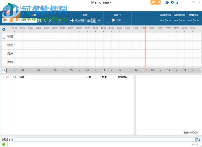Start the stopwatch with the 开始 button
Viewport: 202px width, 147px height.
pyautogui.click(x=117, y=20)
